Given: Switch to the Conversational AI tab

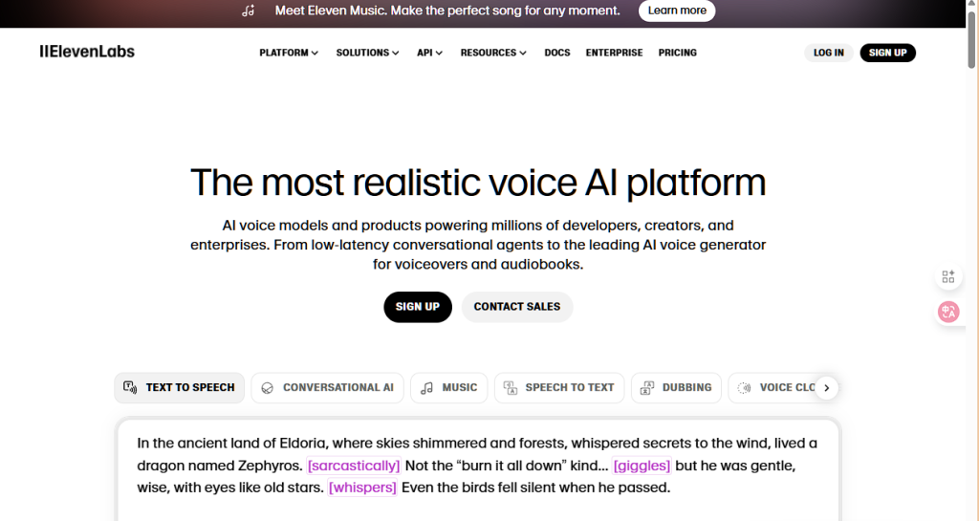Looking at the screenshot, I should (x=327, y=387).
